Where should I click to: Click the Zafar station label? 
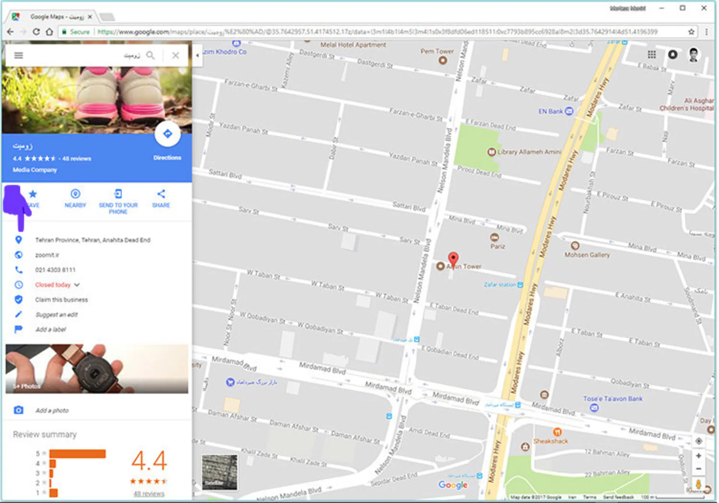(500, 285)
